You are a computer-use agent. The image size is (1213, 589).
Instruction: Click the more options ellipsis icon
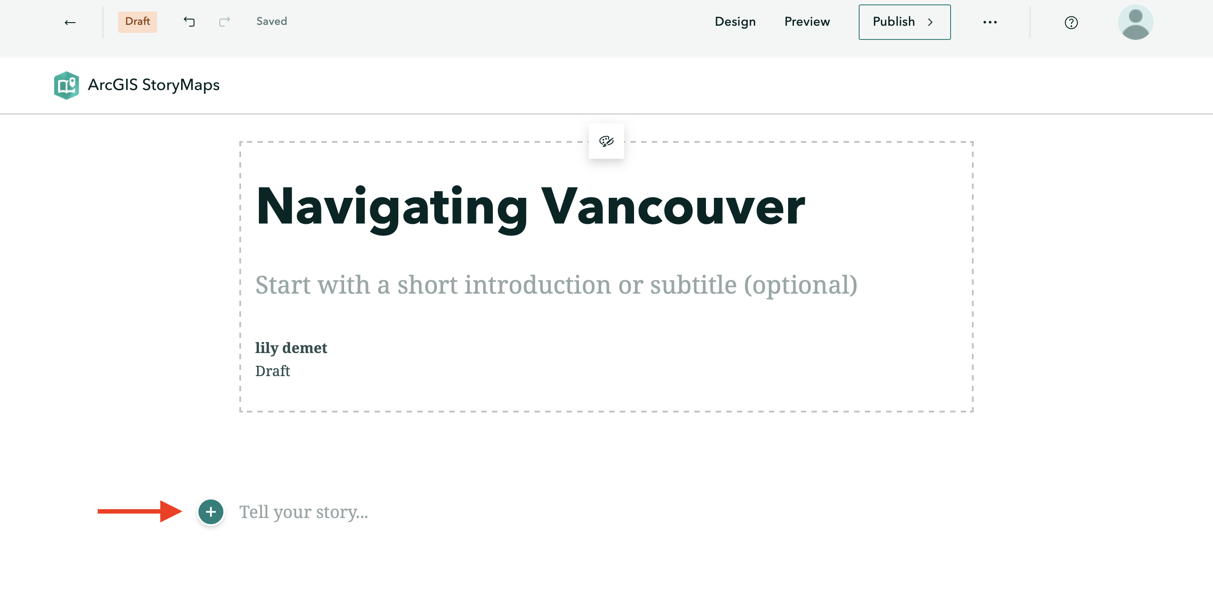(x=990, y=22)
